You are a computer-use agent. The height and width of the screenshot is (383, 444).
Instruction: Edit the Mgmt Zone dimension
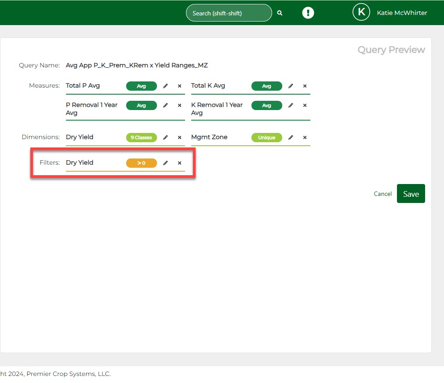coord(291,138)
